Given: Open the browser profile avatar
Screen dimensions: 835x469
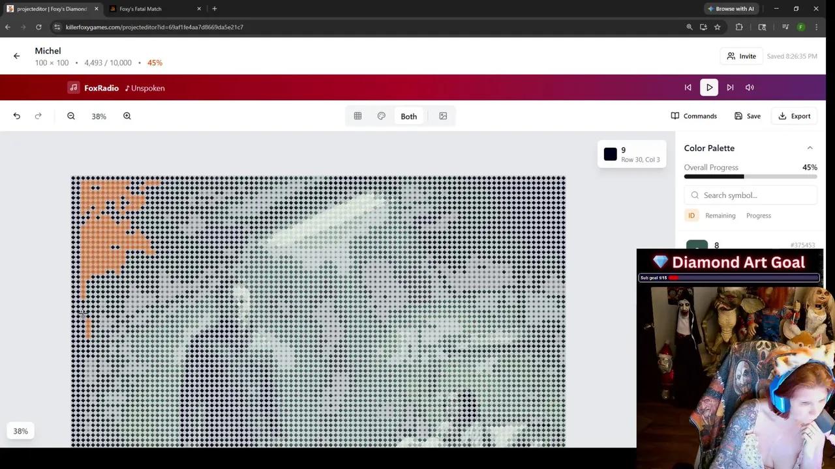Looking at the screenshot, I should click(x=801, y=27).
